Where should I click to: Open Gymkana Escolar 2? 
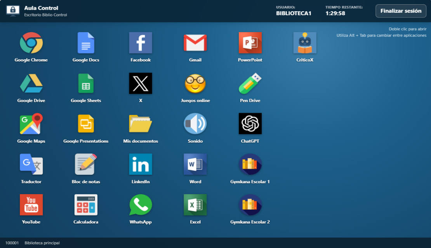click(x=250, y=205)
